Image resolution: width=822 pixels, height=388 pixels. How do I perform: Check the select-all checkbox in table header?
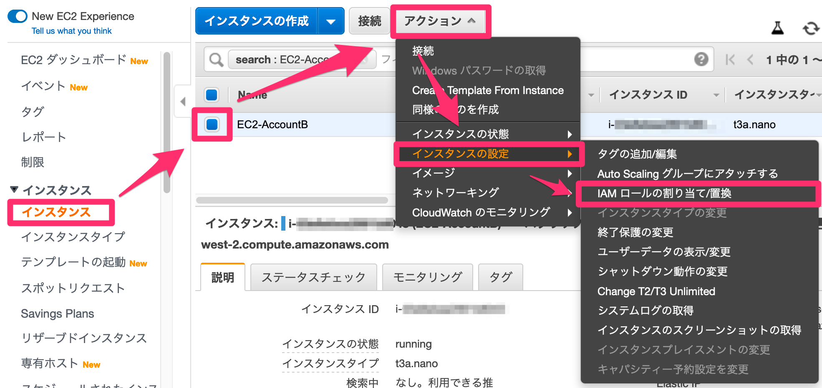point(211,95)
